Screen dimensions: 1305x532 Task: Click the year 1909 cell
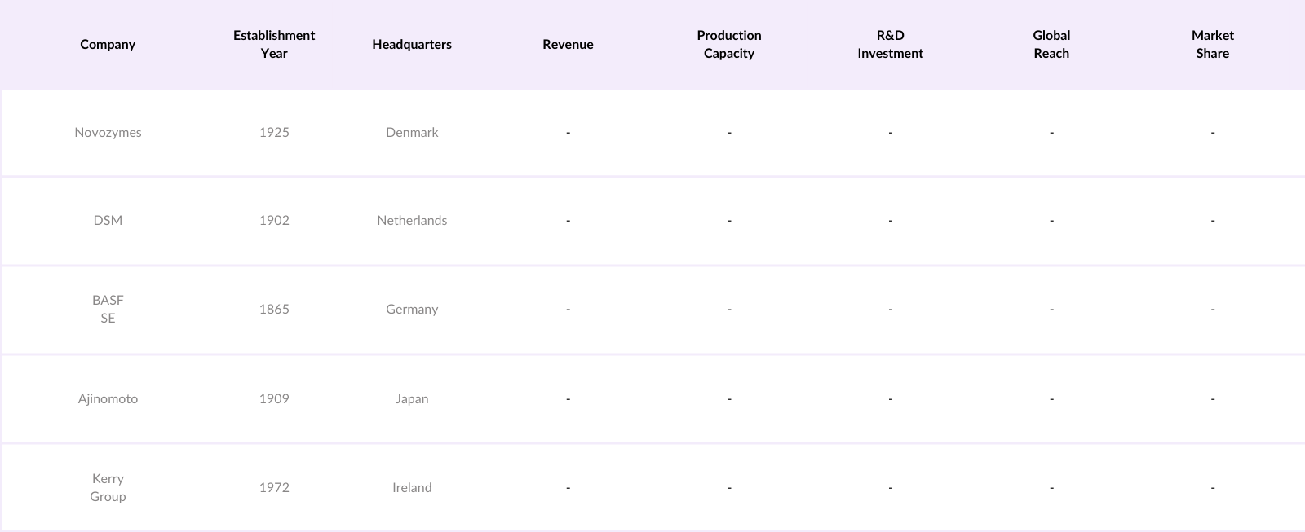point(274,398)
